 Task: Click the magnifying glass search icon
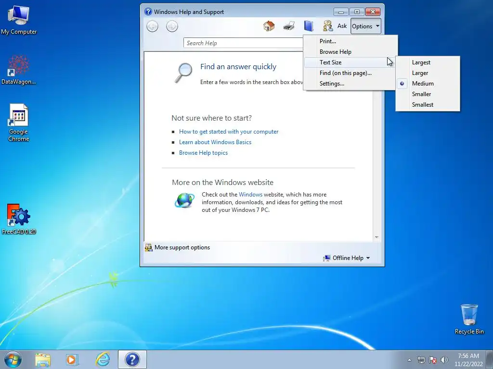tap(183, 73)
